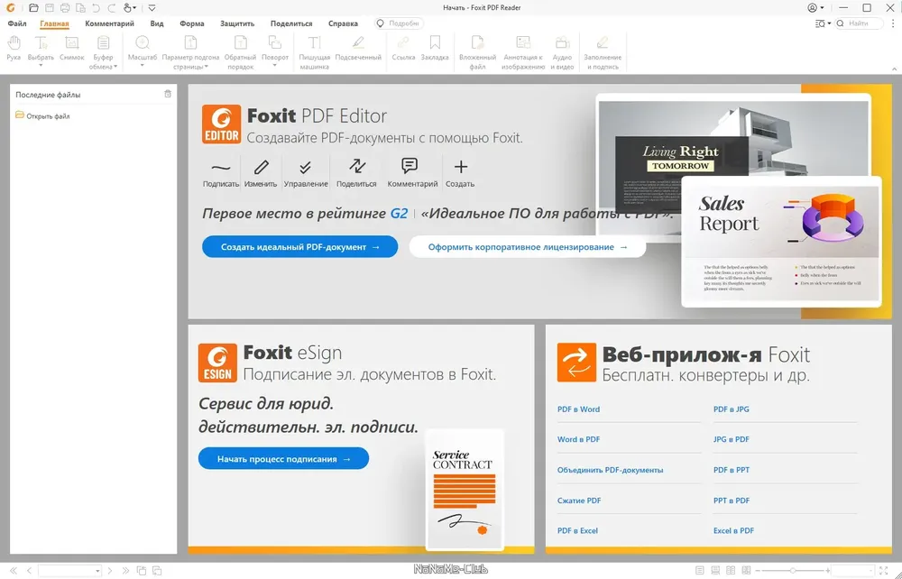
Task: Click the Аудио и видео tool
Action: point(562,53)
